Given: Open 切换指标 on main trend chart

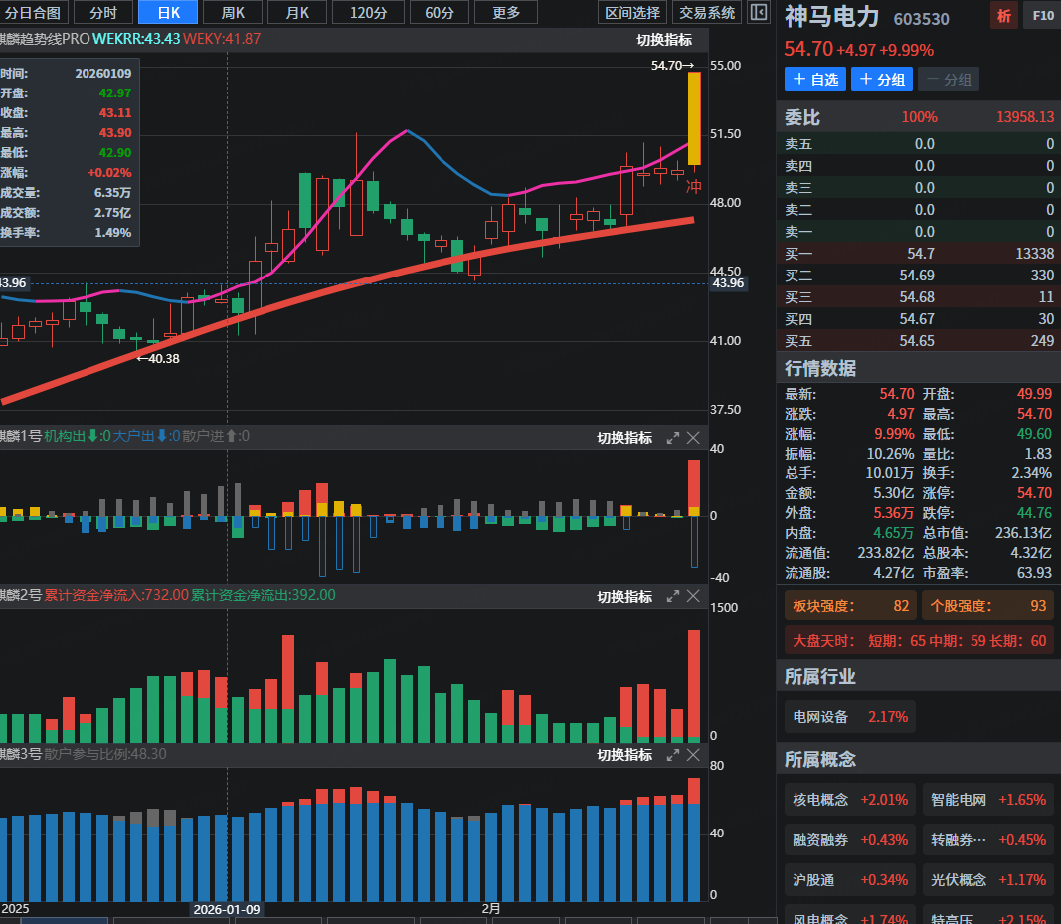Looking at the screenshot, I should [x=664, y=40].
